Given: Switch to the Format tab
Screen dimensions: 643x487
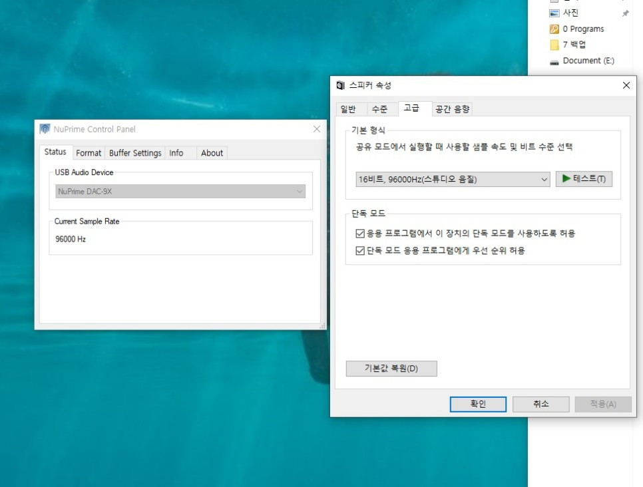Looking at the screenshot, I should [x=89, y=153].
